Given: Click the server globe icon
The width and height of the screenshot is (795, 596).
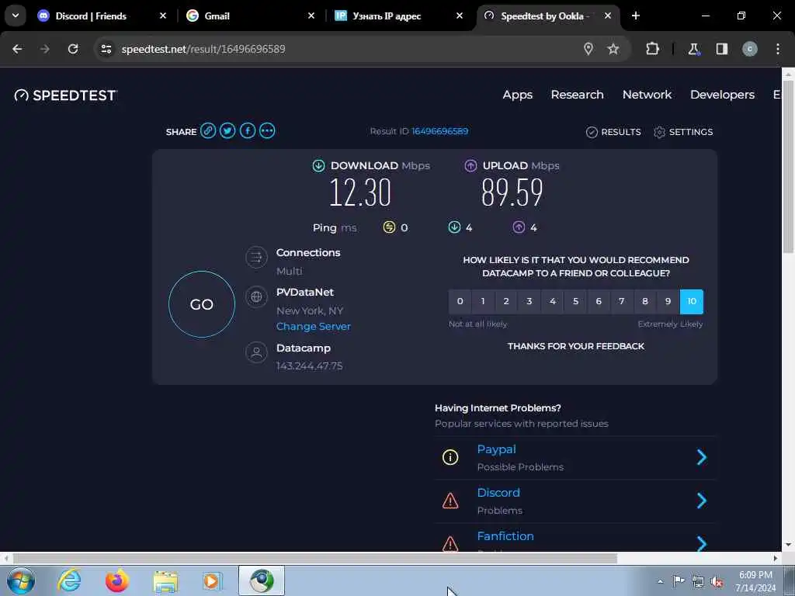Looking at the screenshot, I should [x=256, y=296].
